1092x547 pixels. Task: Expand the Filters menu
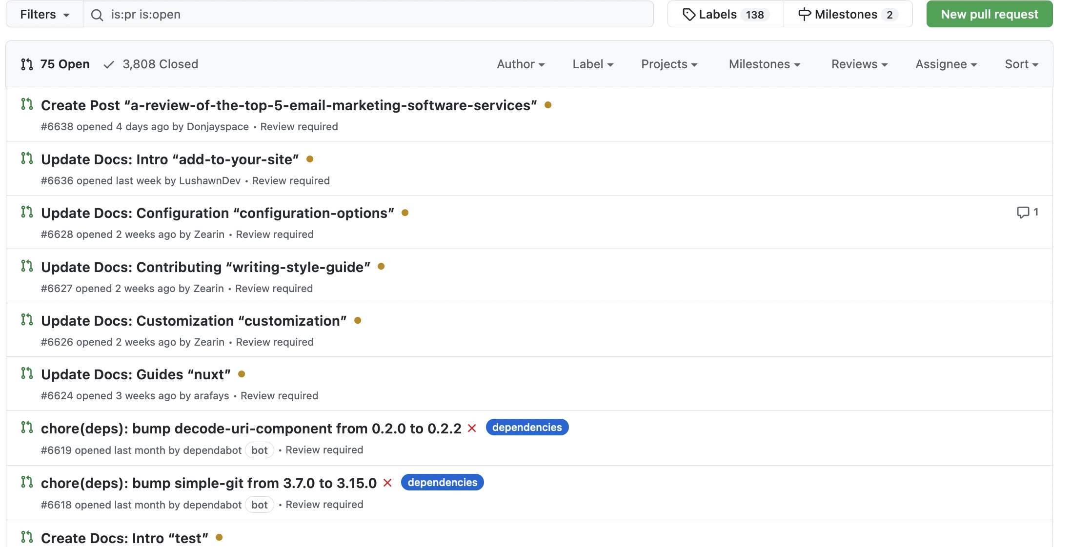(x=43, y=14)
